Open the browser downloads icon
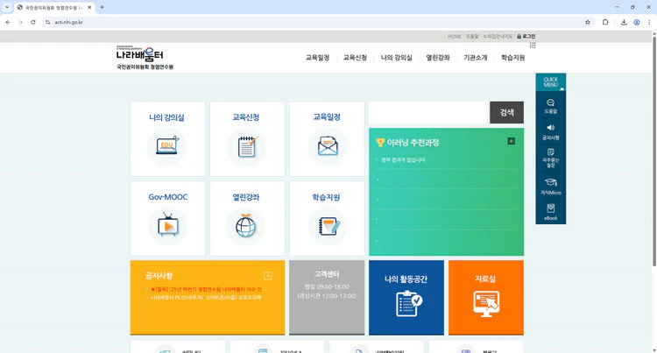Viewport: 657px width, 353px height. [x=624, y=22]
